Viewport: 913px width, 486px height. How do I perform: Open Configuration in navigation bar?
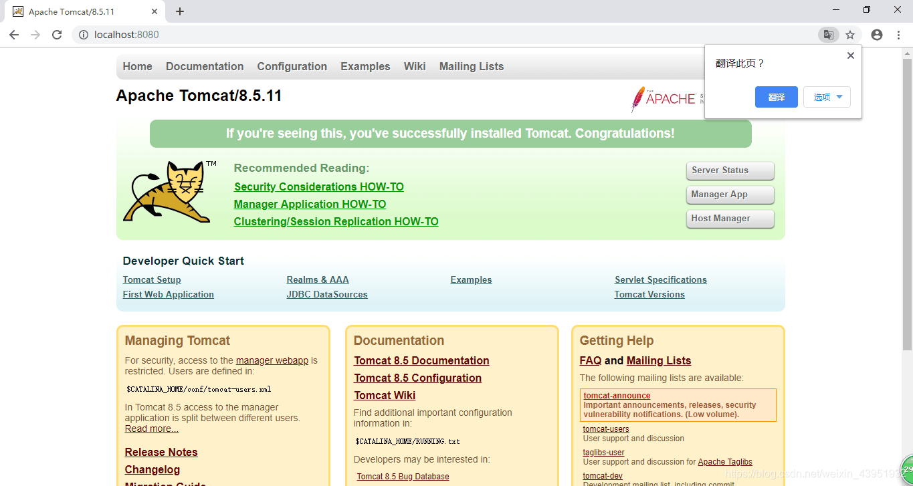292,66
